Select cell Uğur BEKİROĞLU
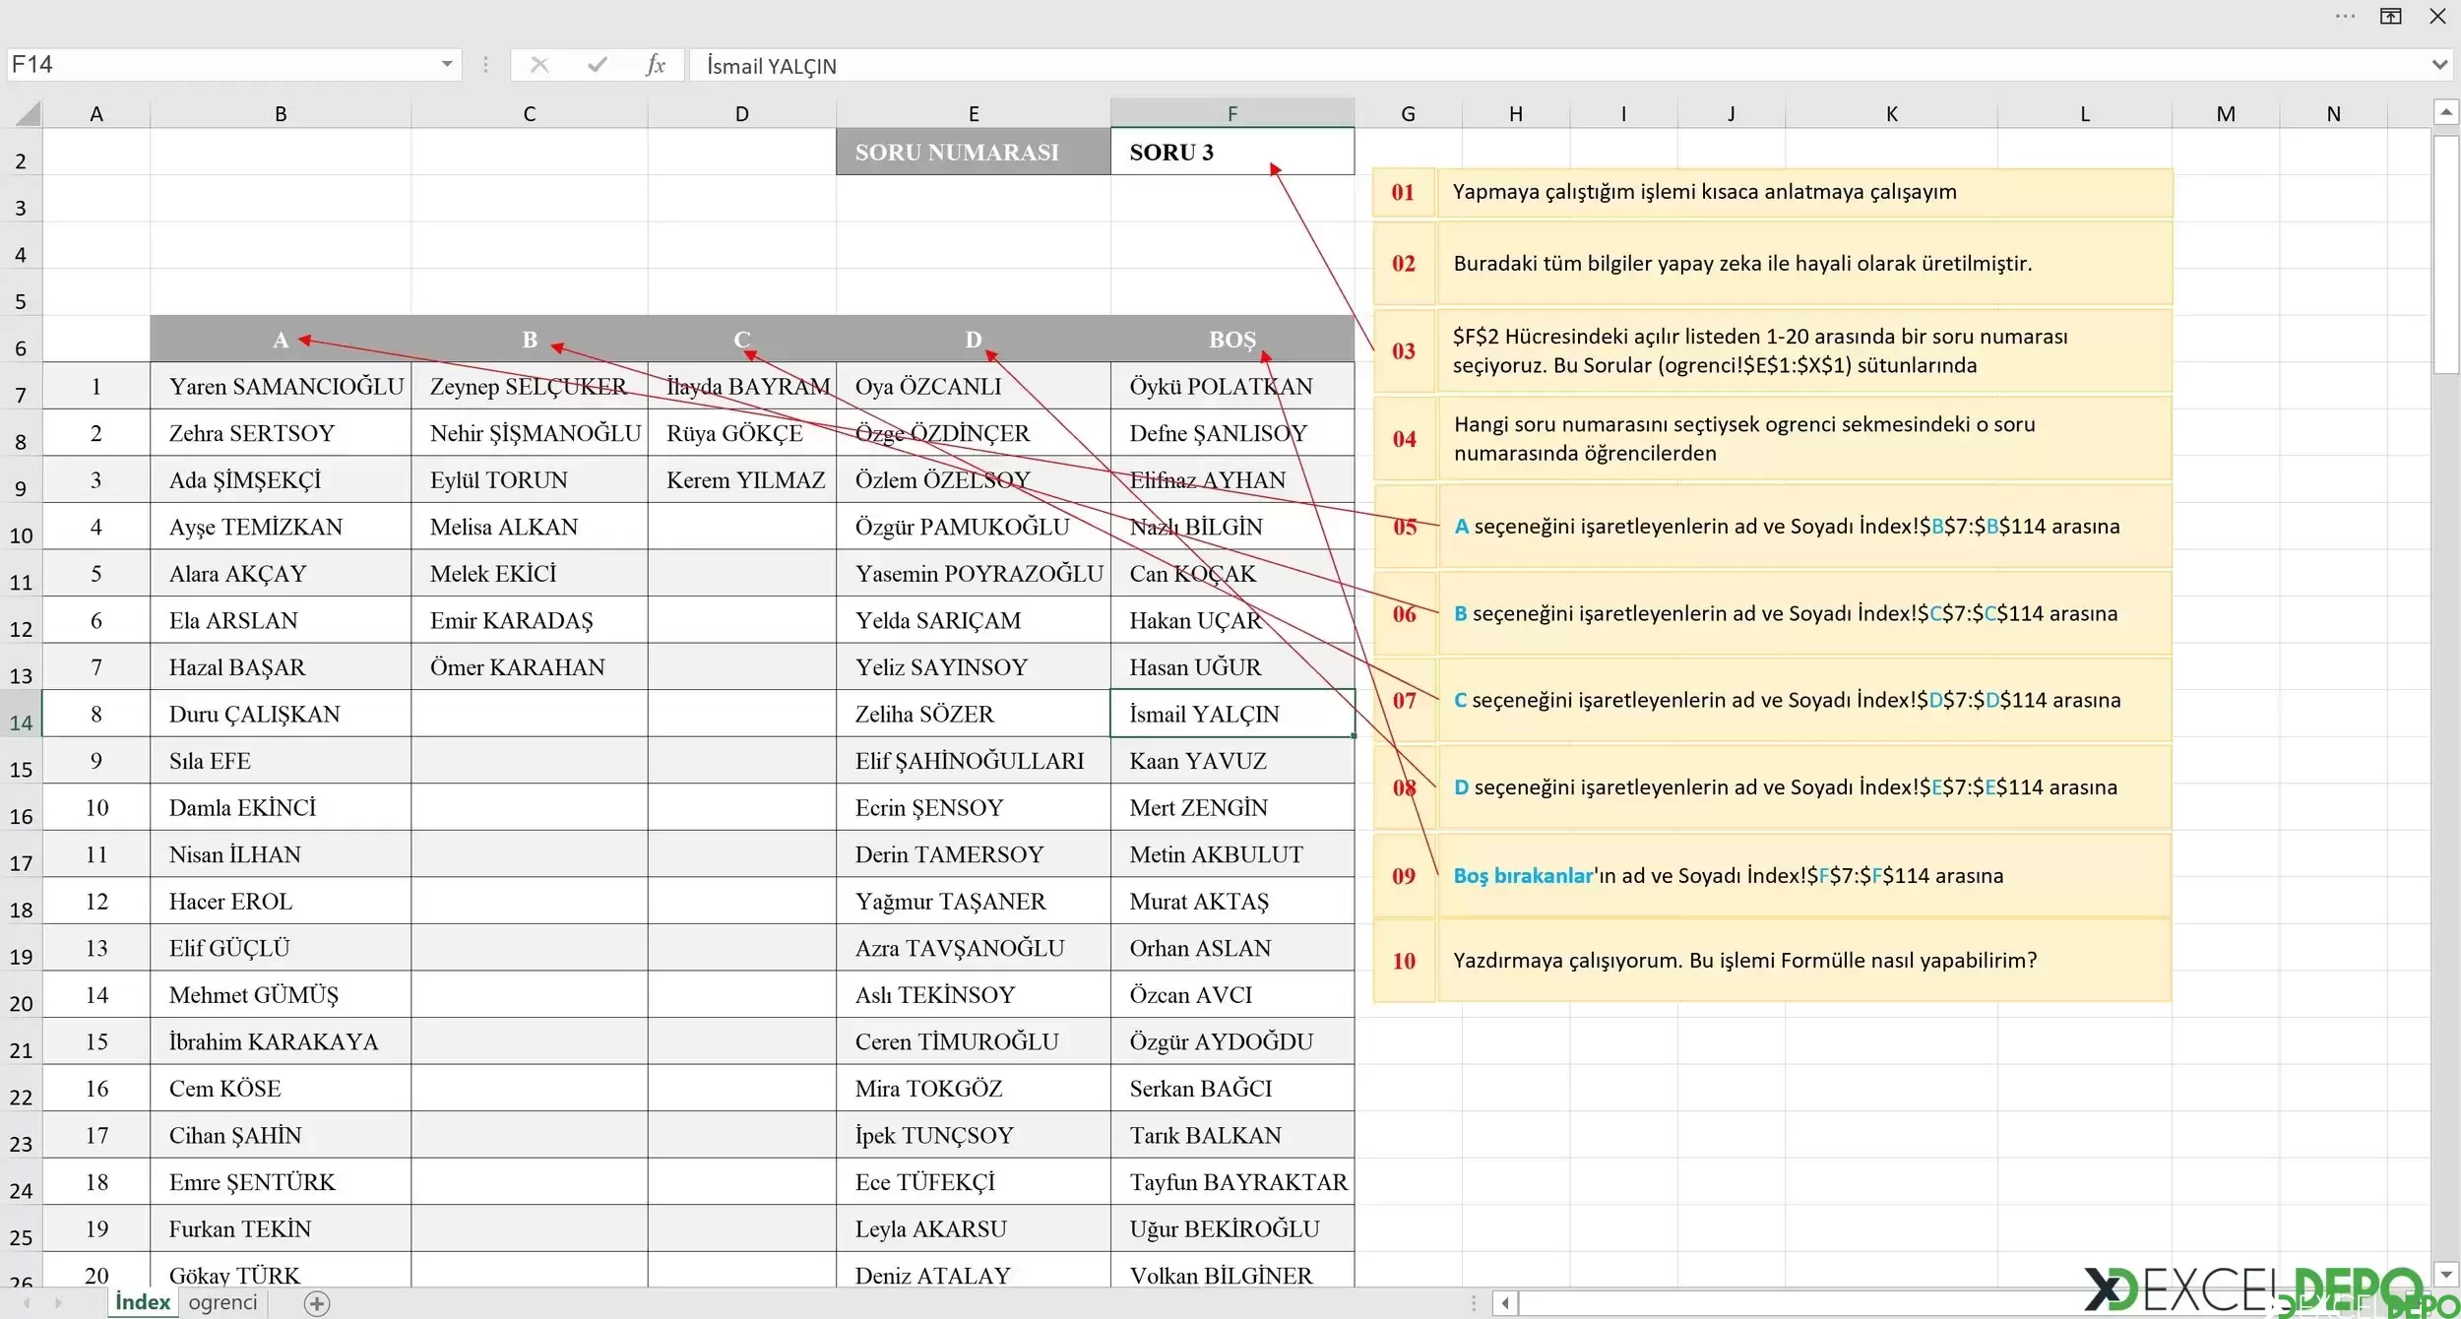Image resolution: width=2461 pixels, height=1319 pixels. click(1232, 1228)
